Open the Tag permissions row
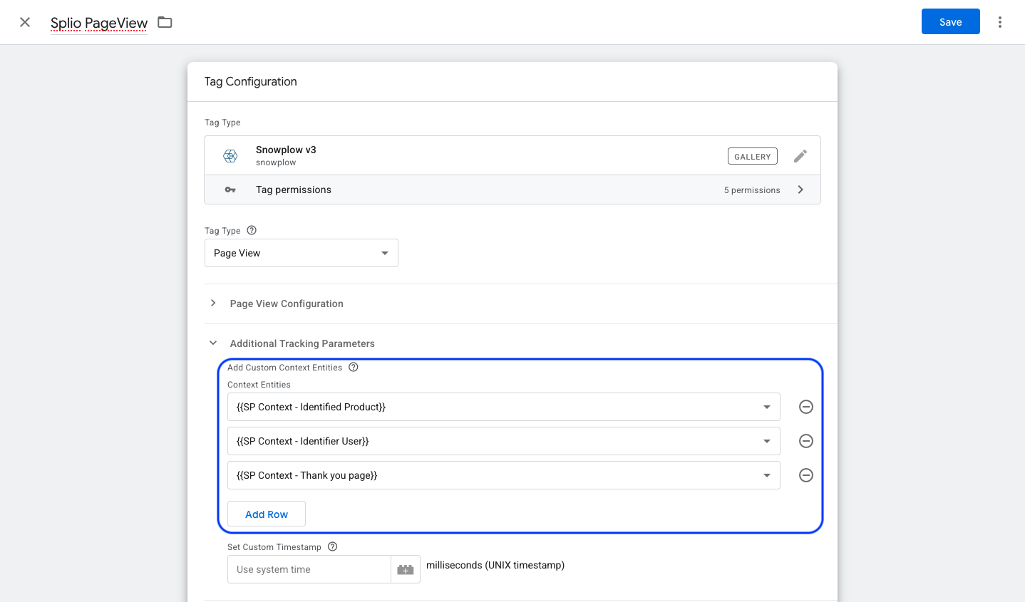Viewport: 1025px width, 602px height. (512, 190)
